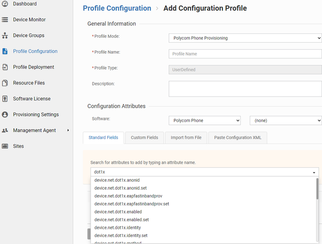Open the Dashboard menu item
322x244 pixels.
click(x=25, y=4)
